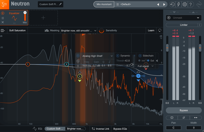Toggle Inverse Link
Screen dimensions: 204x132
(x=101, y=129)
